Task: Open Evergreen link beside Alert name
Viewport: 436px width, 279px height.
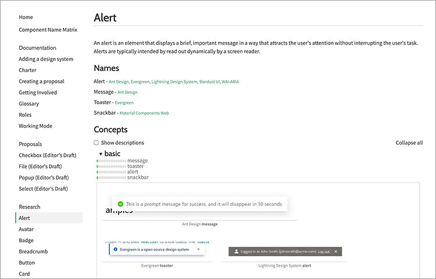Action: coord(140,82)
